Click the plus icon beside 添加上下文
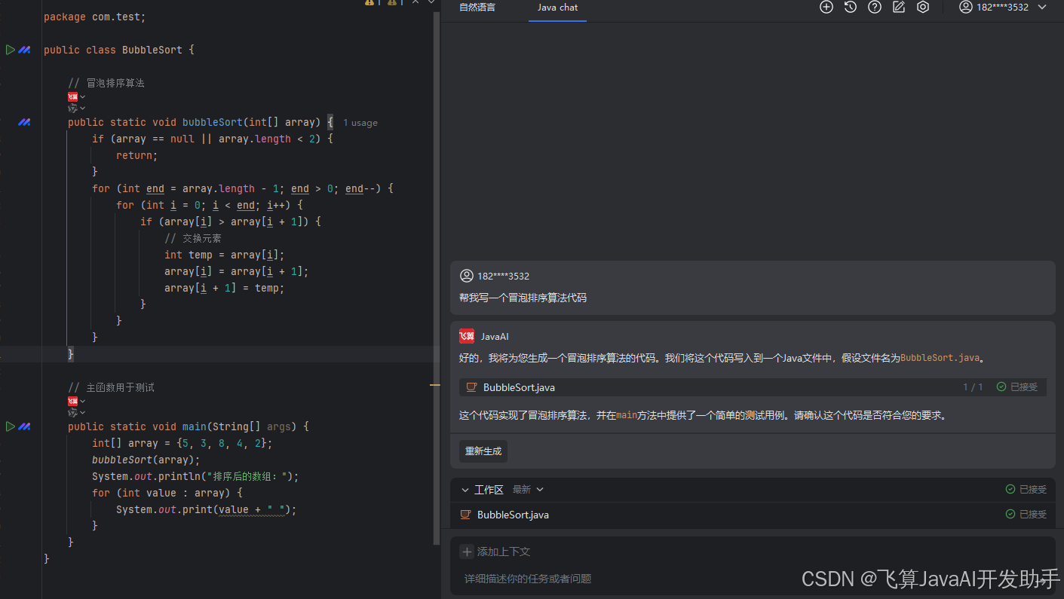The width and height of the screenshot is (1064, 599). (x=467, y=552)
